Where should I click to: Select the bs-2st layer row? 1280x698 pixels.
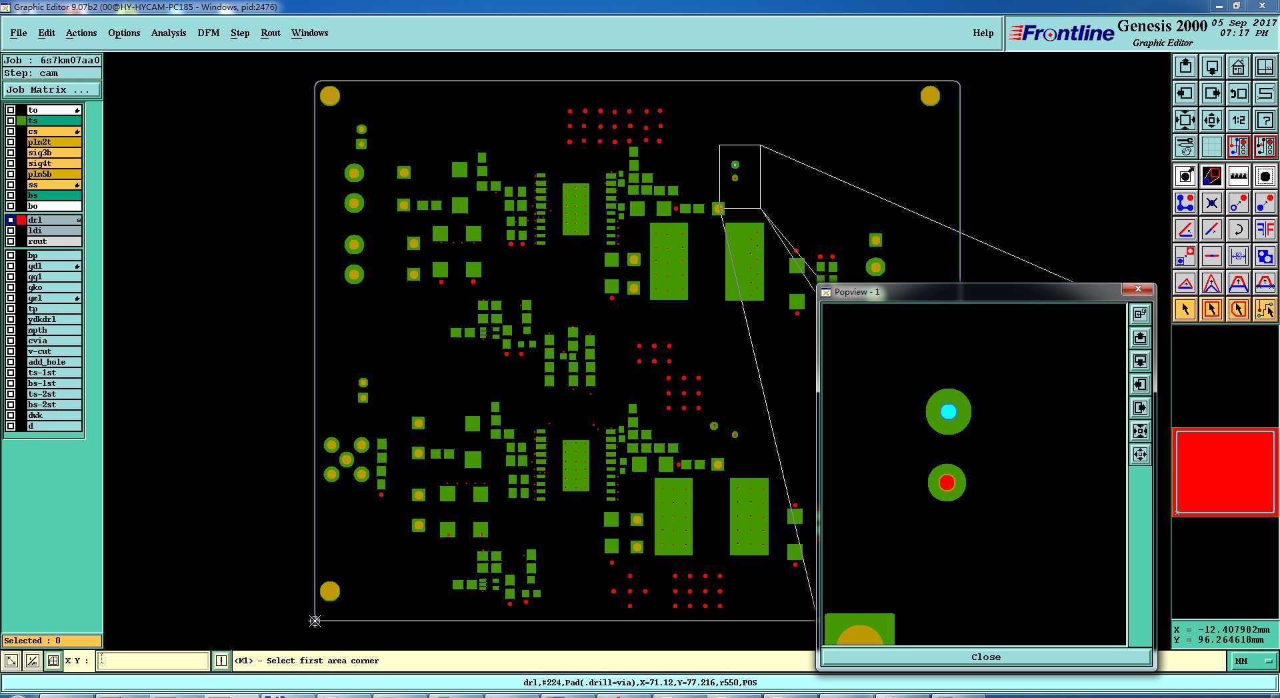coord(54,405)
